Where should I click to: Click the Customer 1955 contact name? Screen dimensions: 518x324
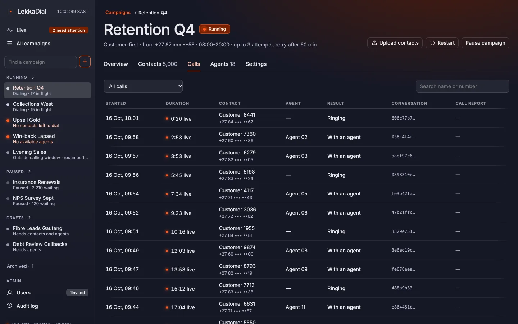[x=237, y=228]
